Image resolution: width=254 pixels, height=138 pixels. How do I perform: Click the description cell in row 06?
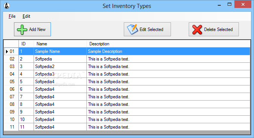click(168, 89)
